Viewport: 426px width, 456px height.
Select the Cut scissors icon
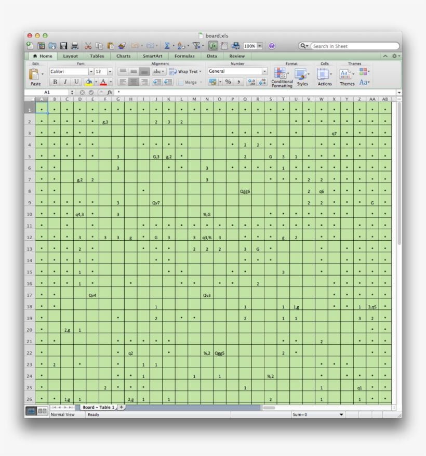coord(89,45)
